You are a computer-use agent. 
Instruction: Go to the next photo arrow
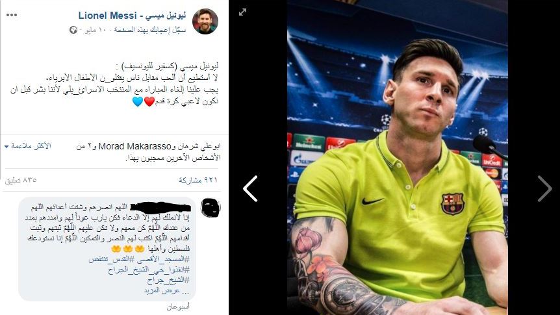pyautogui.click(x=544, y=188)
